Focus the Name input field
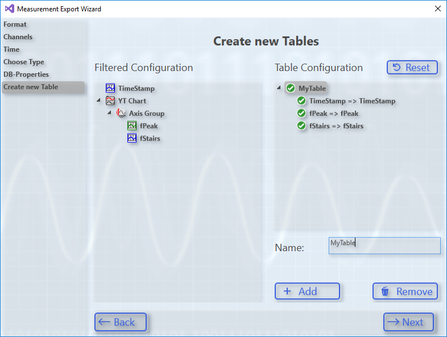The image size is (447, 337). (x=384, y=246)
